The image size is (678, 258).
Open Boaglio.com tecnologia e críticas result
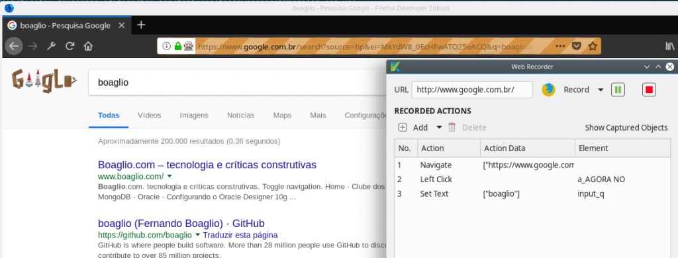click(x=207, y=165)
